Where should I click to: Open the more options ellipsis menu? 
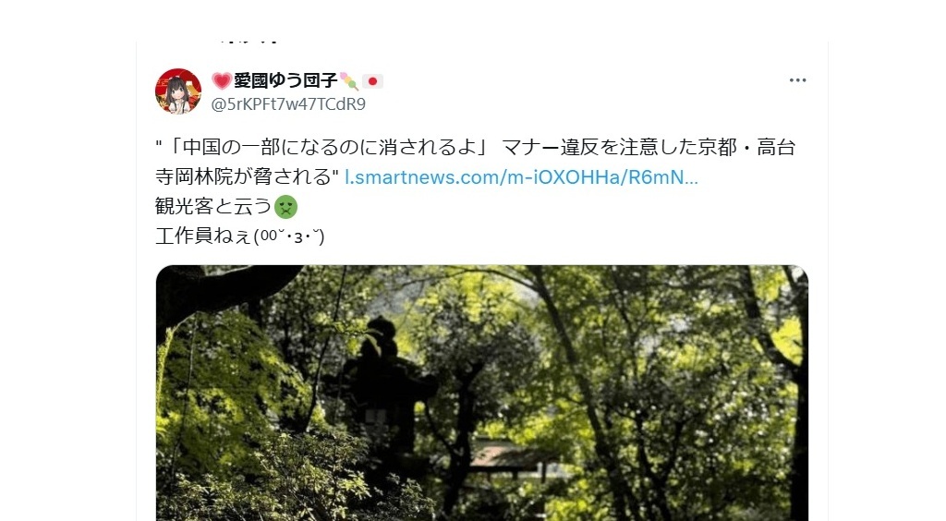(797, 80)
